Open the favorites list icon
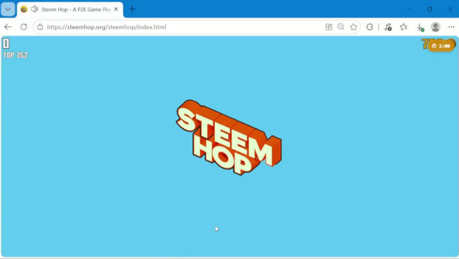Image resolution: width=459 pixels, height=259 pixels. 404,27
